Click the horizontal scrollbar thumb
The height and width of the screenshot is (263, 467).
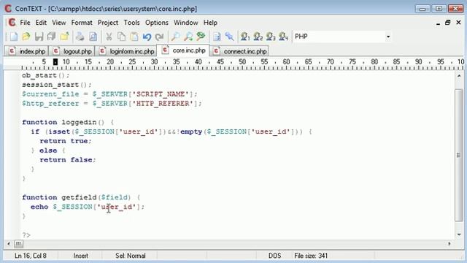[18, 244]
